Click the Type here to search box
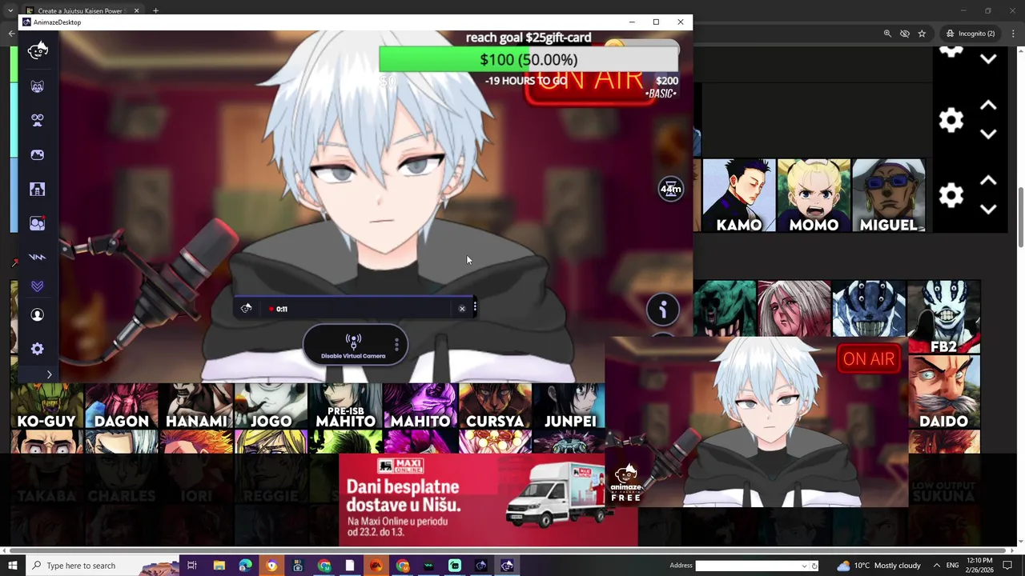Screen dimensions: 1025x576 pos(102,566)
